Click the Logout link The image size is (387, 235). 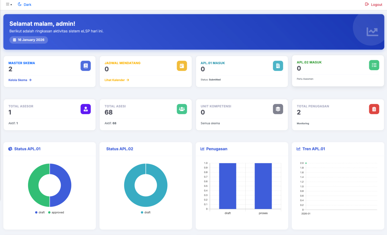(374, 4)
